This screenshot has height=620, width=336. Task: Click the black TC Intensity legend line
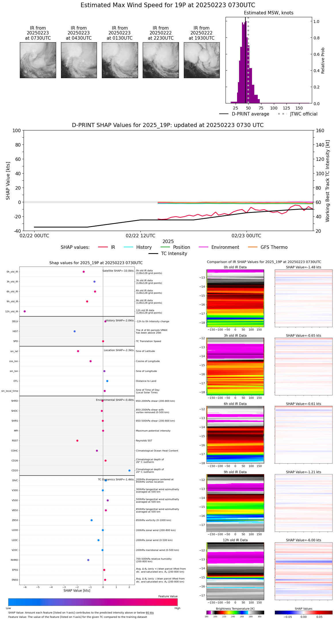(153, 253)
